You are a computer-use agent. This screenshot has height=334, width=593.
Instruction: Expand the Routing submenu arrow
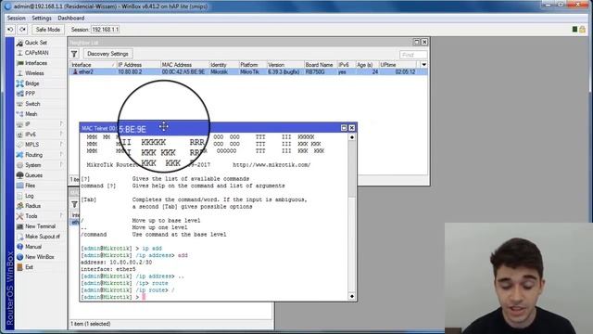[61, 155]
